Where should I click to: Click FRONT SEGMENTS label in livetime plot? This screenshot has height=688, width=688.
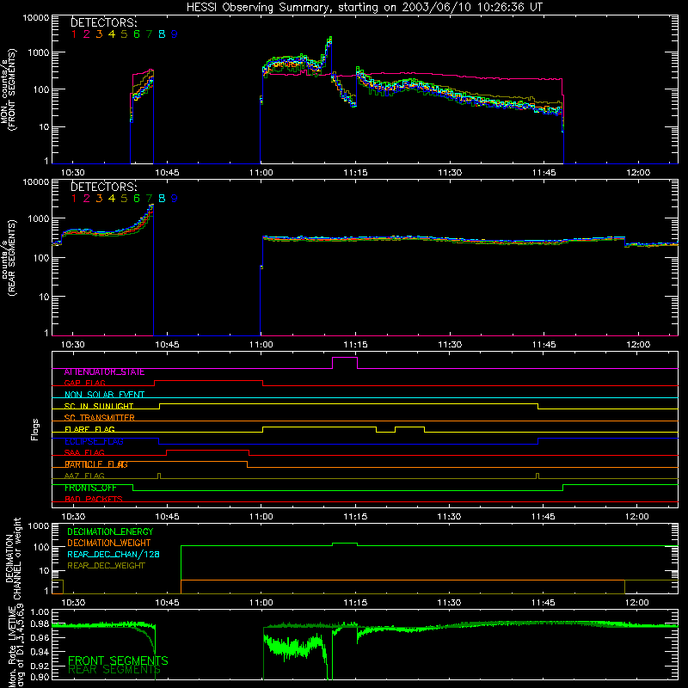(x=118, y=660)
